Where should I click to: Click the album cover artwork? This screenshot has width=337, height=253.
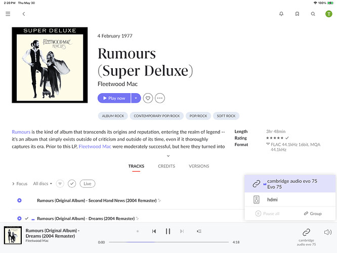point(50,65)
